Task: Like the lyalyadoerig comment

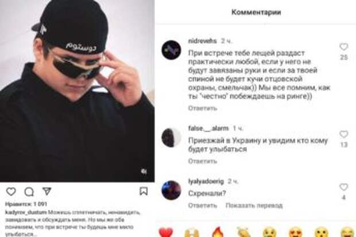Action: click(x=344, y=187)
